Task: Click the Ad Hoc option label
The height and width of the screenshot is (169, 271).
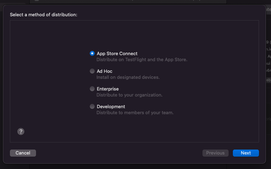Action: pyautogui.click(x=105, y=71)
